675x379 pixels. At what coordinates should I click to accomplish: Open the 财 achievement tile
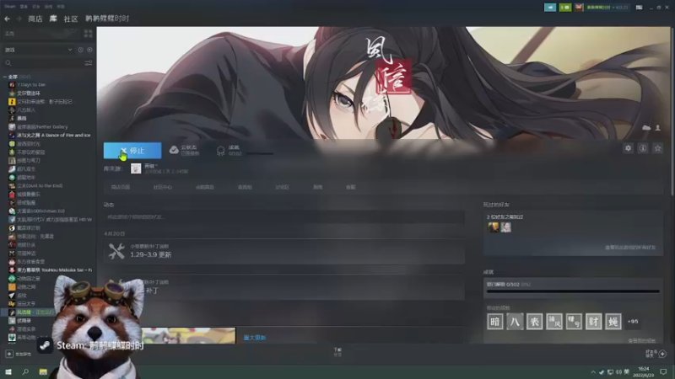click(x=594, y=322)
